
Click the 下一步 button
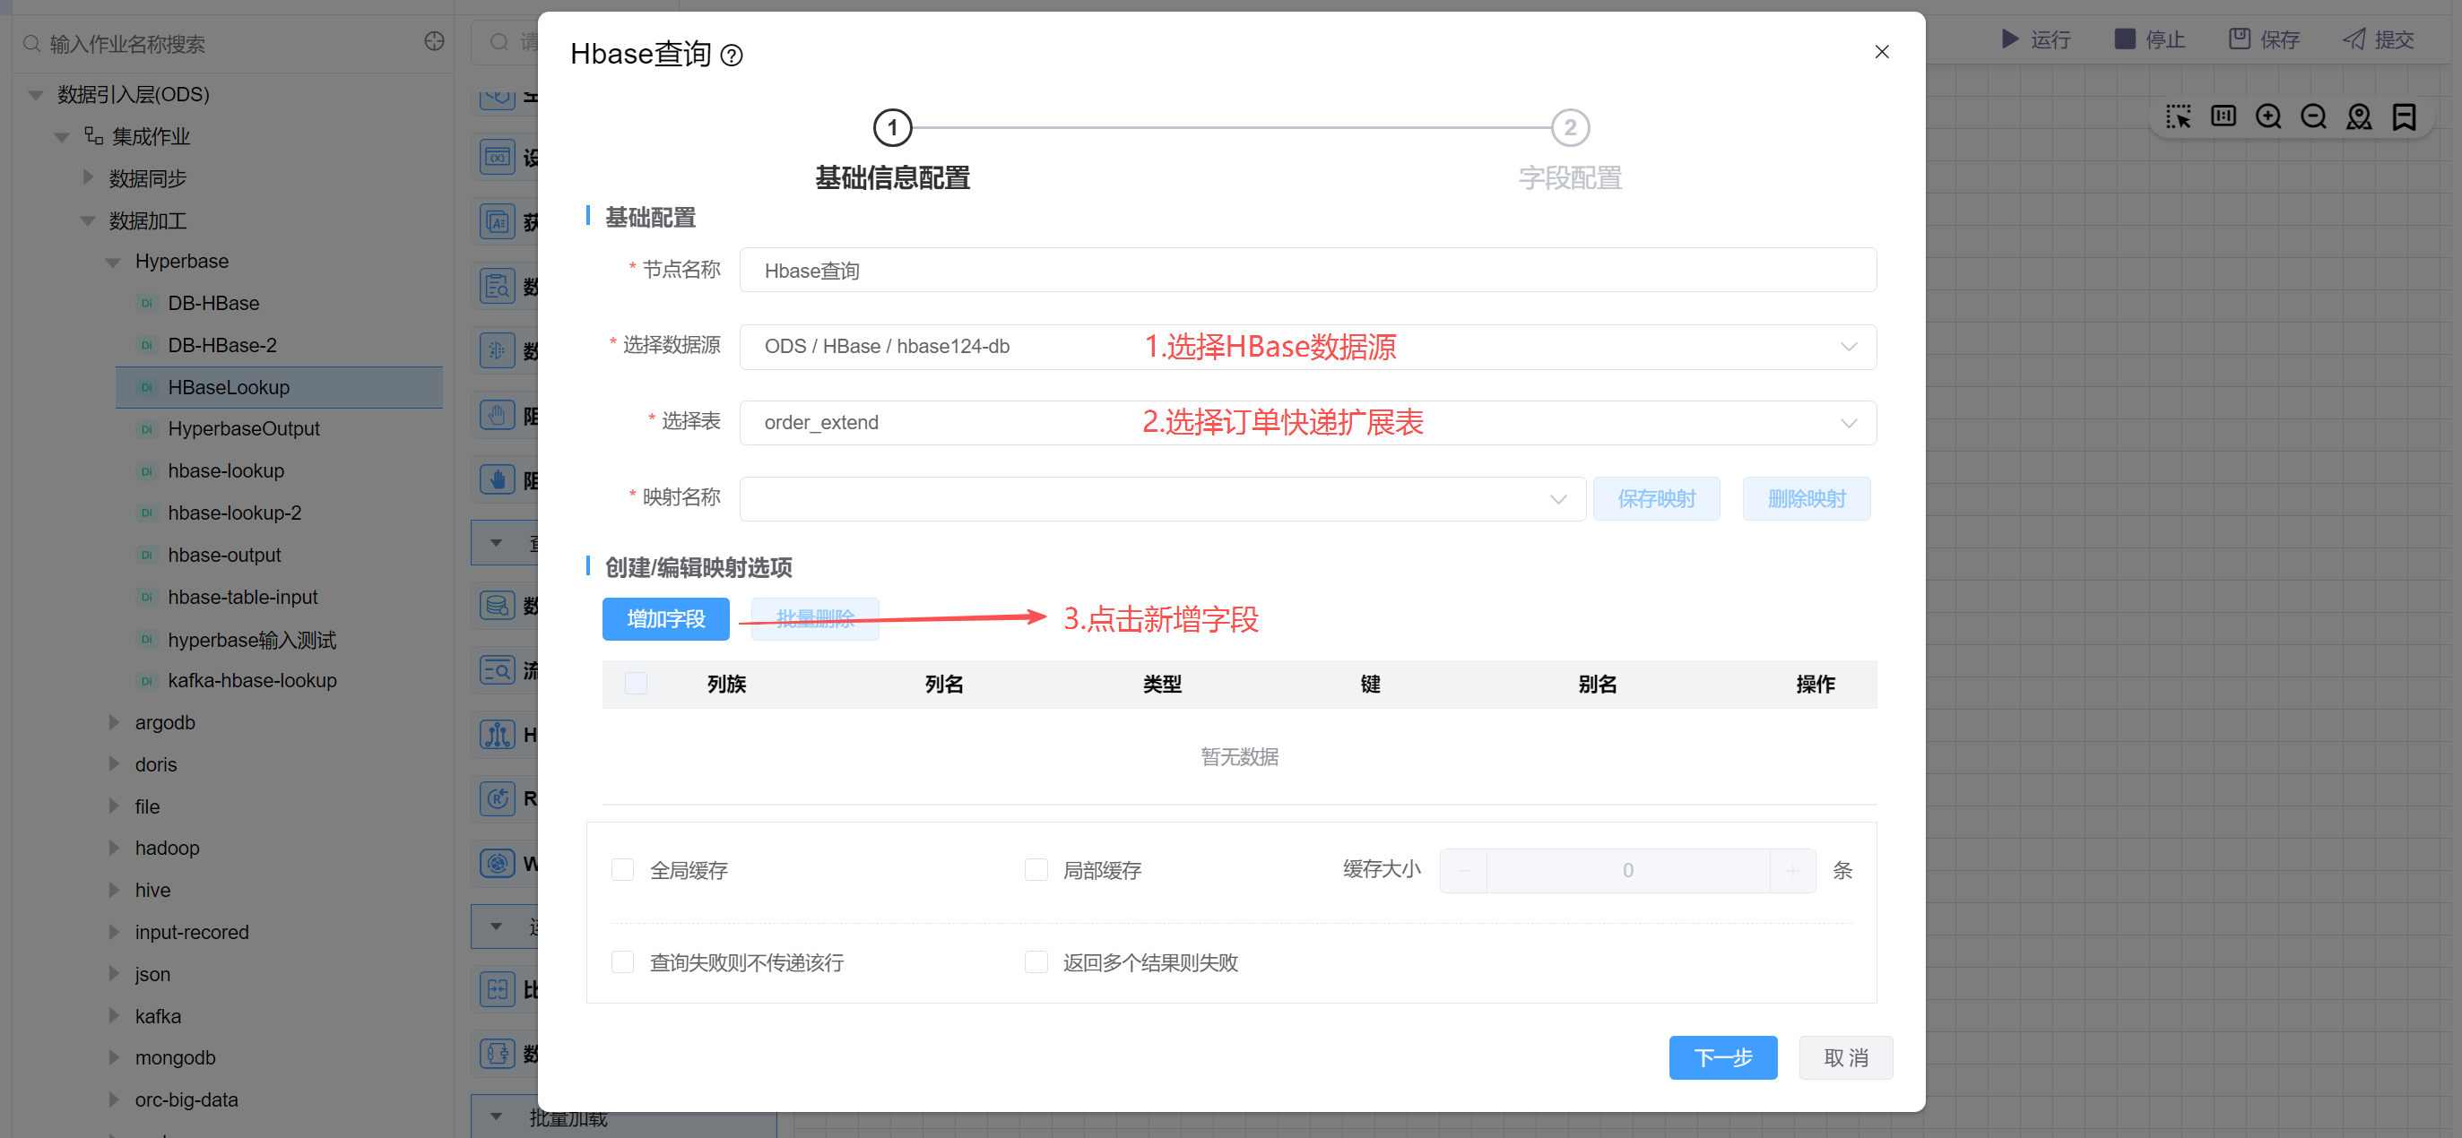point(1722,1057)
